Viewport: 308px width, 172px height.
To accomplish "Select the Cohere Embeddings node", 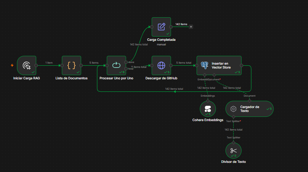I will (208, 109).
